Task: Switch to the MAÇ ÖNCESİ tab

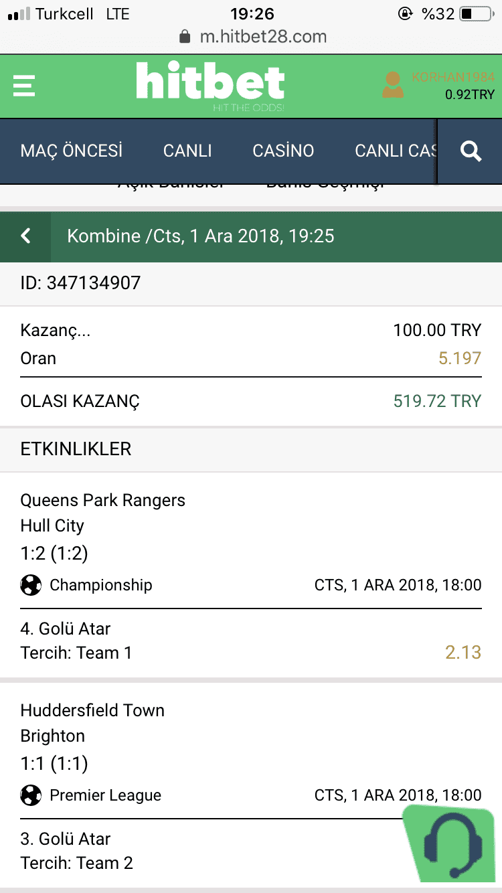Action: [72, 151]
